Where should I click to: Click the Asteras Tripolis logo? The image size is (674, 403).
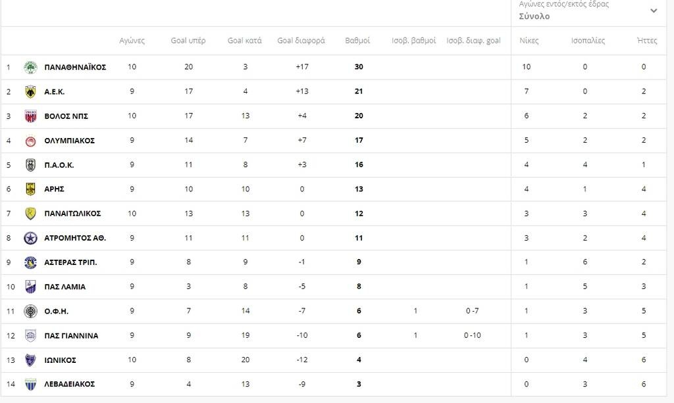(x=30, y=262)
